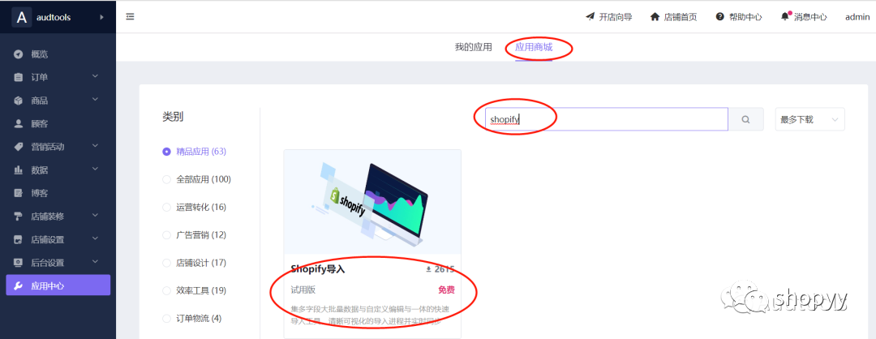The height and width of the screenshot is (339, 876).
Task: Switch to the 应用商城 tab
Action: pos(534,48)
